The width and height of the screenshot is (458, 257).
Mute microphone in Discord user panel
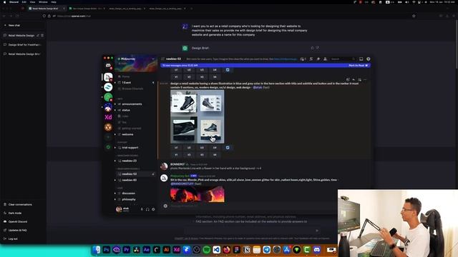pos(142,209)
